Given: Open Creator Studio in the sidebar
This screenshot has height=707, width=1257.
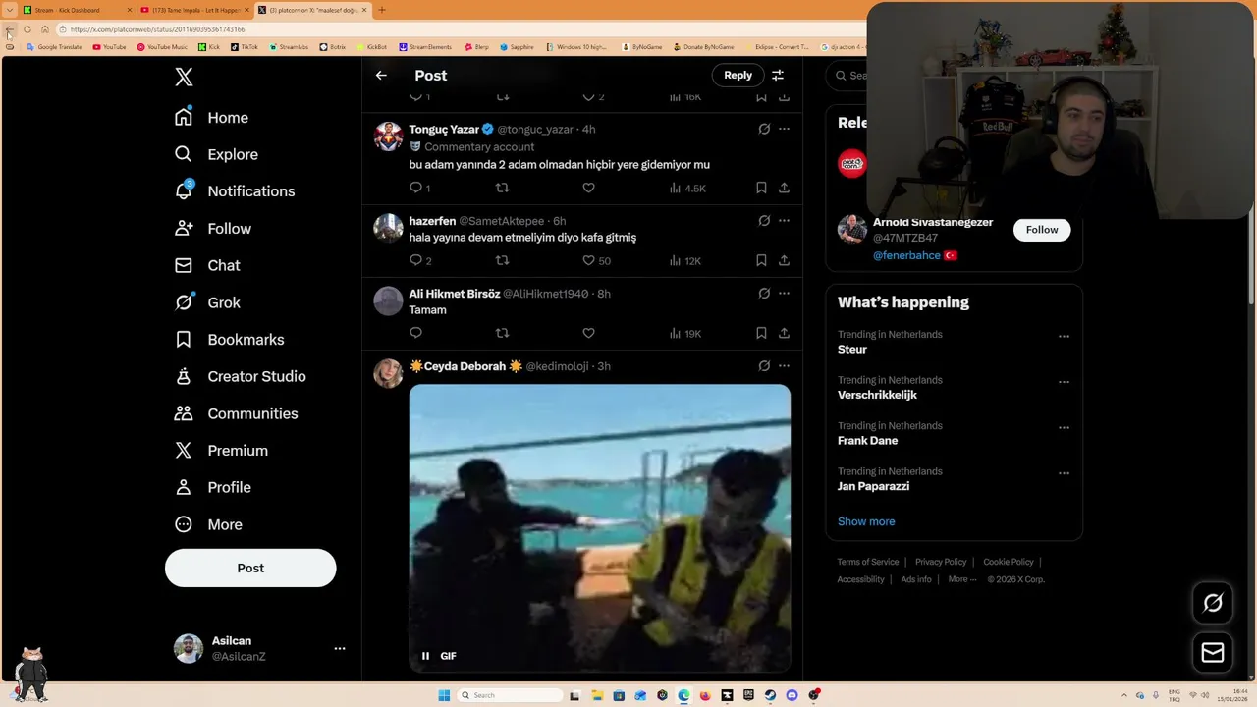Looking at the screenshot, I should pos(240,376).
